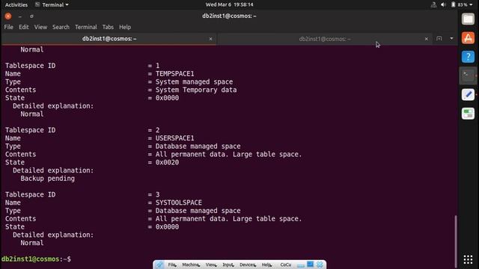Click the fullscreen exit icon on the VirtualBox toolbar
Viewport: 479px width, 269px height.
point(310,265)
